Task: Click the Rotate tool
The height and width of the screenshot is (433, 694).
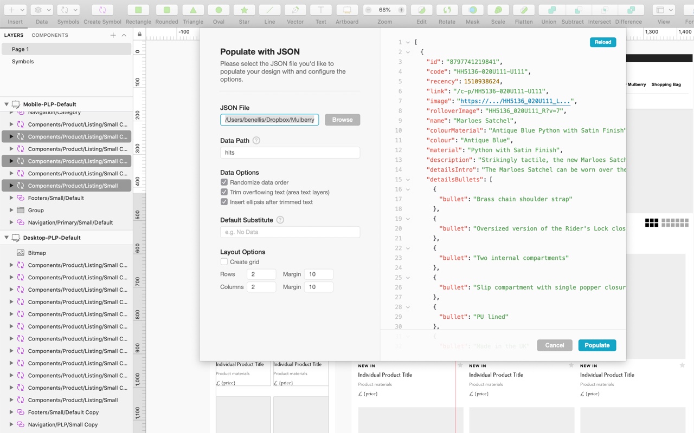Action: point(447,10)
